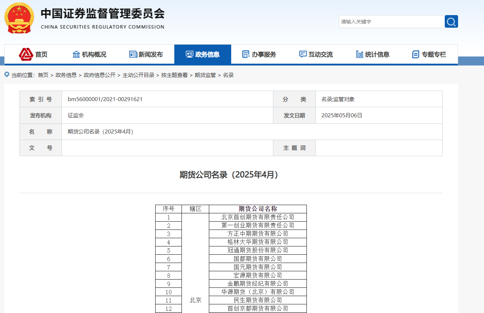The height and width of the screenshot is (313, 484).
Task: Click the 证监会 publisher value
Action: coord(76,115)
